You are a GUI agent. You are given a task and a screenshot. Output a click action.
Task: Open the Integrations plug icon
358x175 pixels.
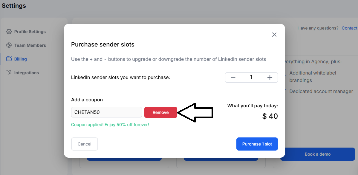[9, 72]
